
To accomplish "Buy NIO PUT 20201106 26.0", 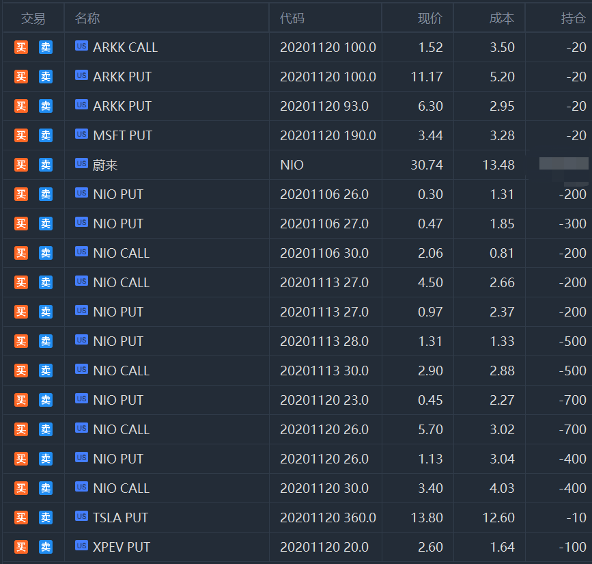I will tap(21, 194).
